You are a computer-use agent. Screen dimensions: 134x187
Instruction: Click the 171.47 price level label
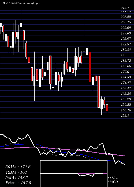click(x=126, y=83)
